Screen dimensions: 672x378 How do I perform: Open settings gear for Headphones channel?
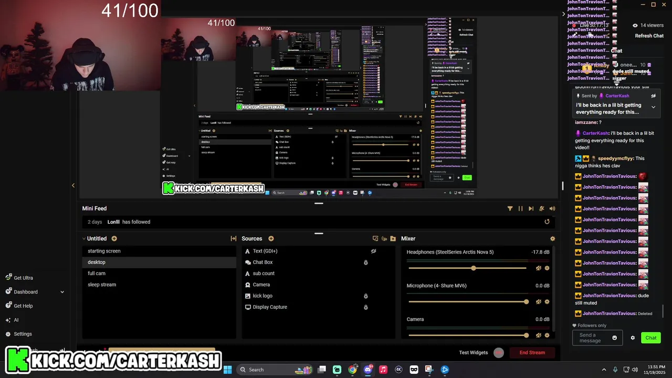tap(547, 268)
